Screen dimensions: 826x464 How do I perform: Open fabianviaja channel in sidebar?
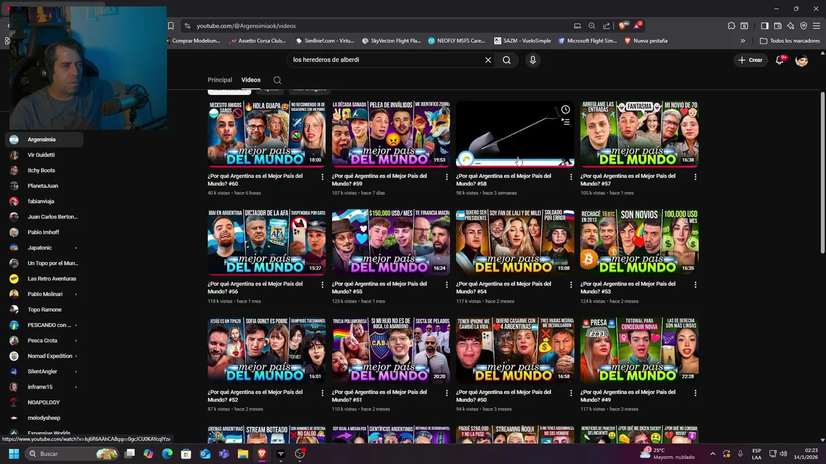click(x=44, y=201)
